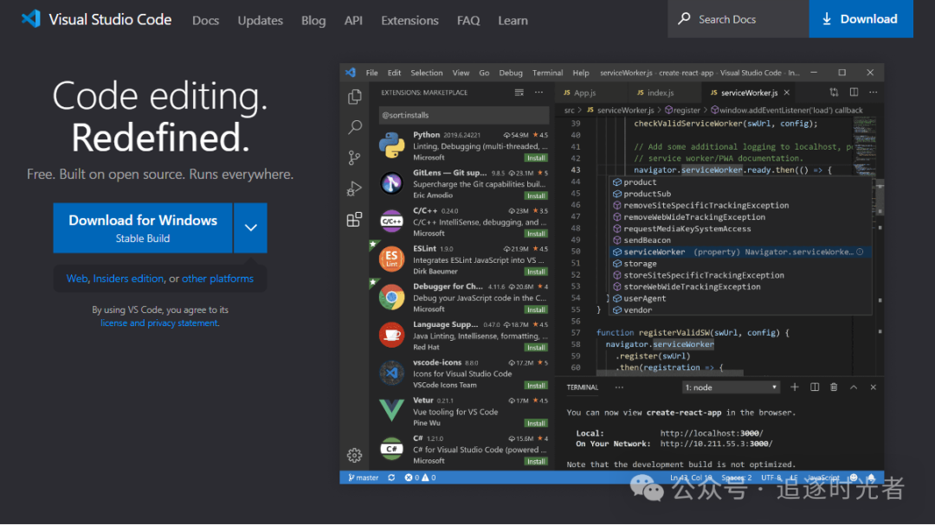
Task: Open the other platforms link
Action: 217,279
